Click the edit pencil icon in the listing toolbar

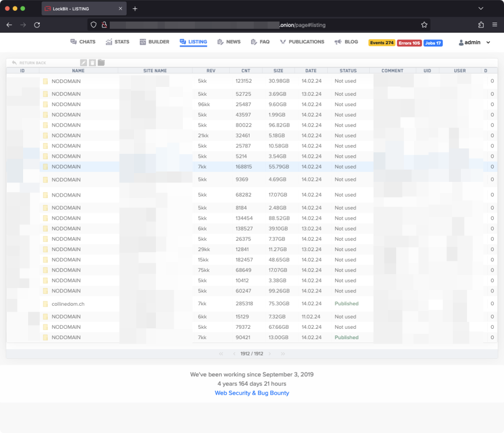point(84,62)
